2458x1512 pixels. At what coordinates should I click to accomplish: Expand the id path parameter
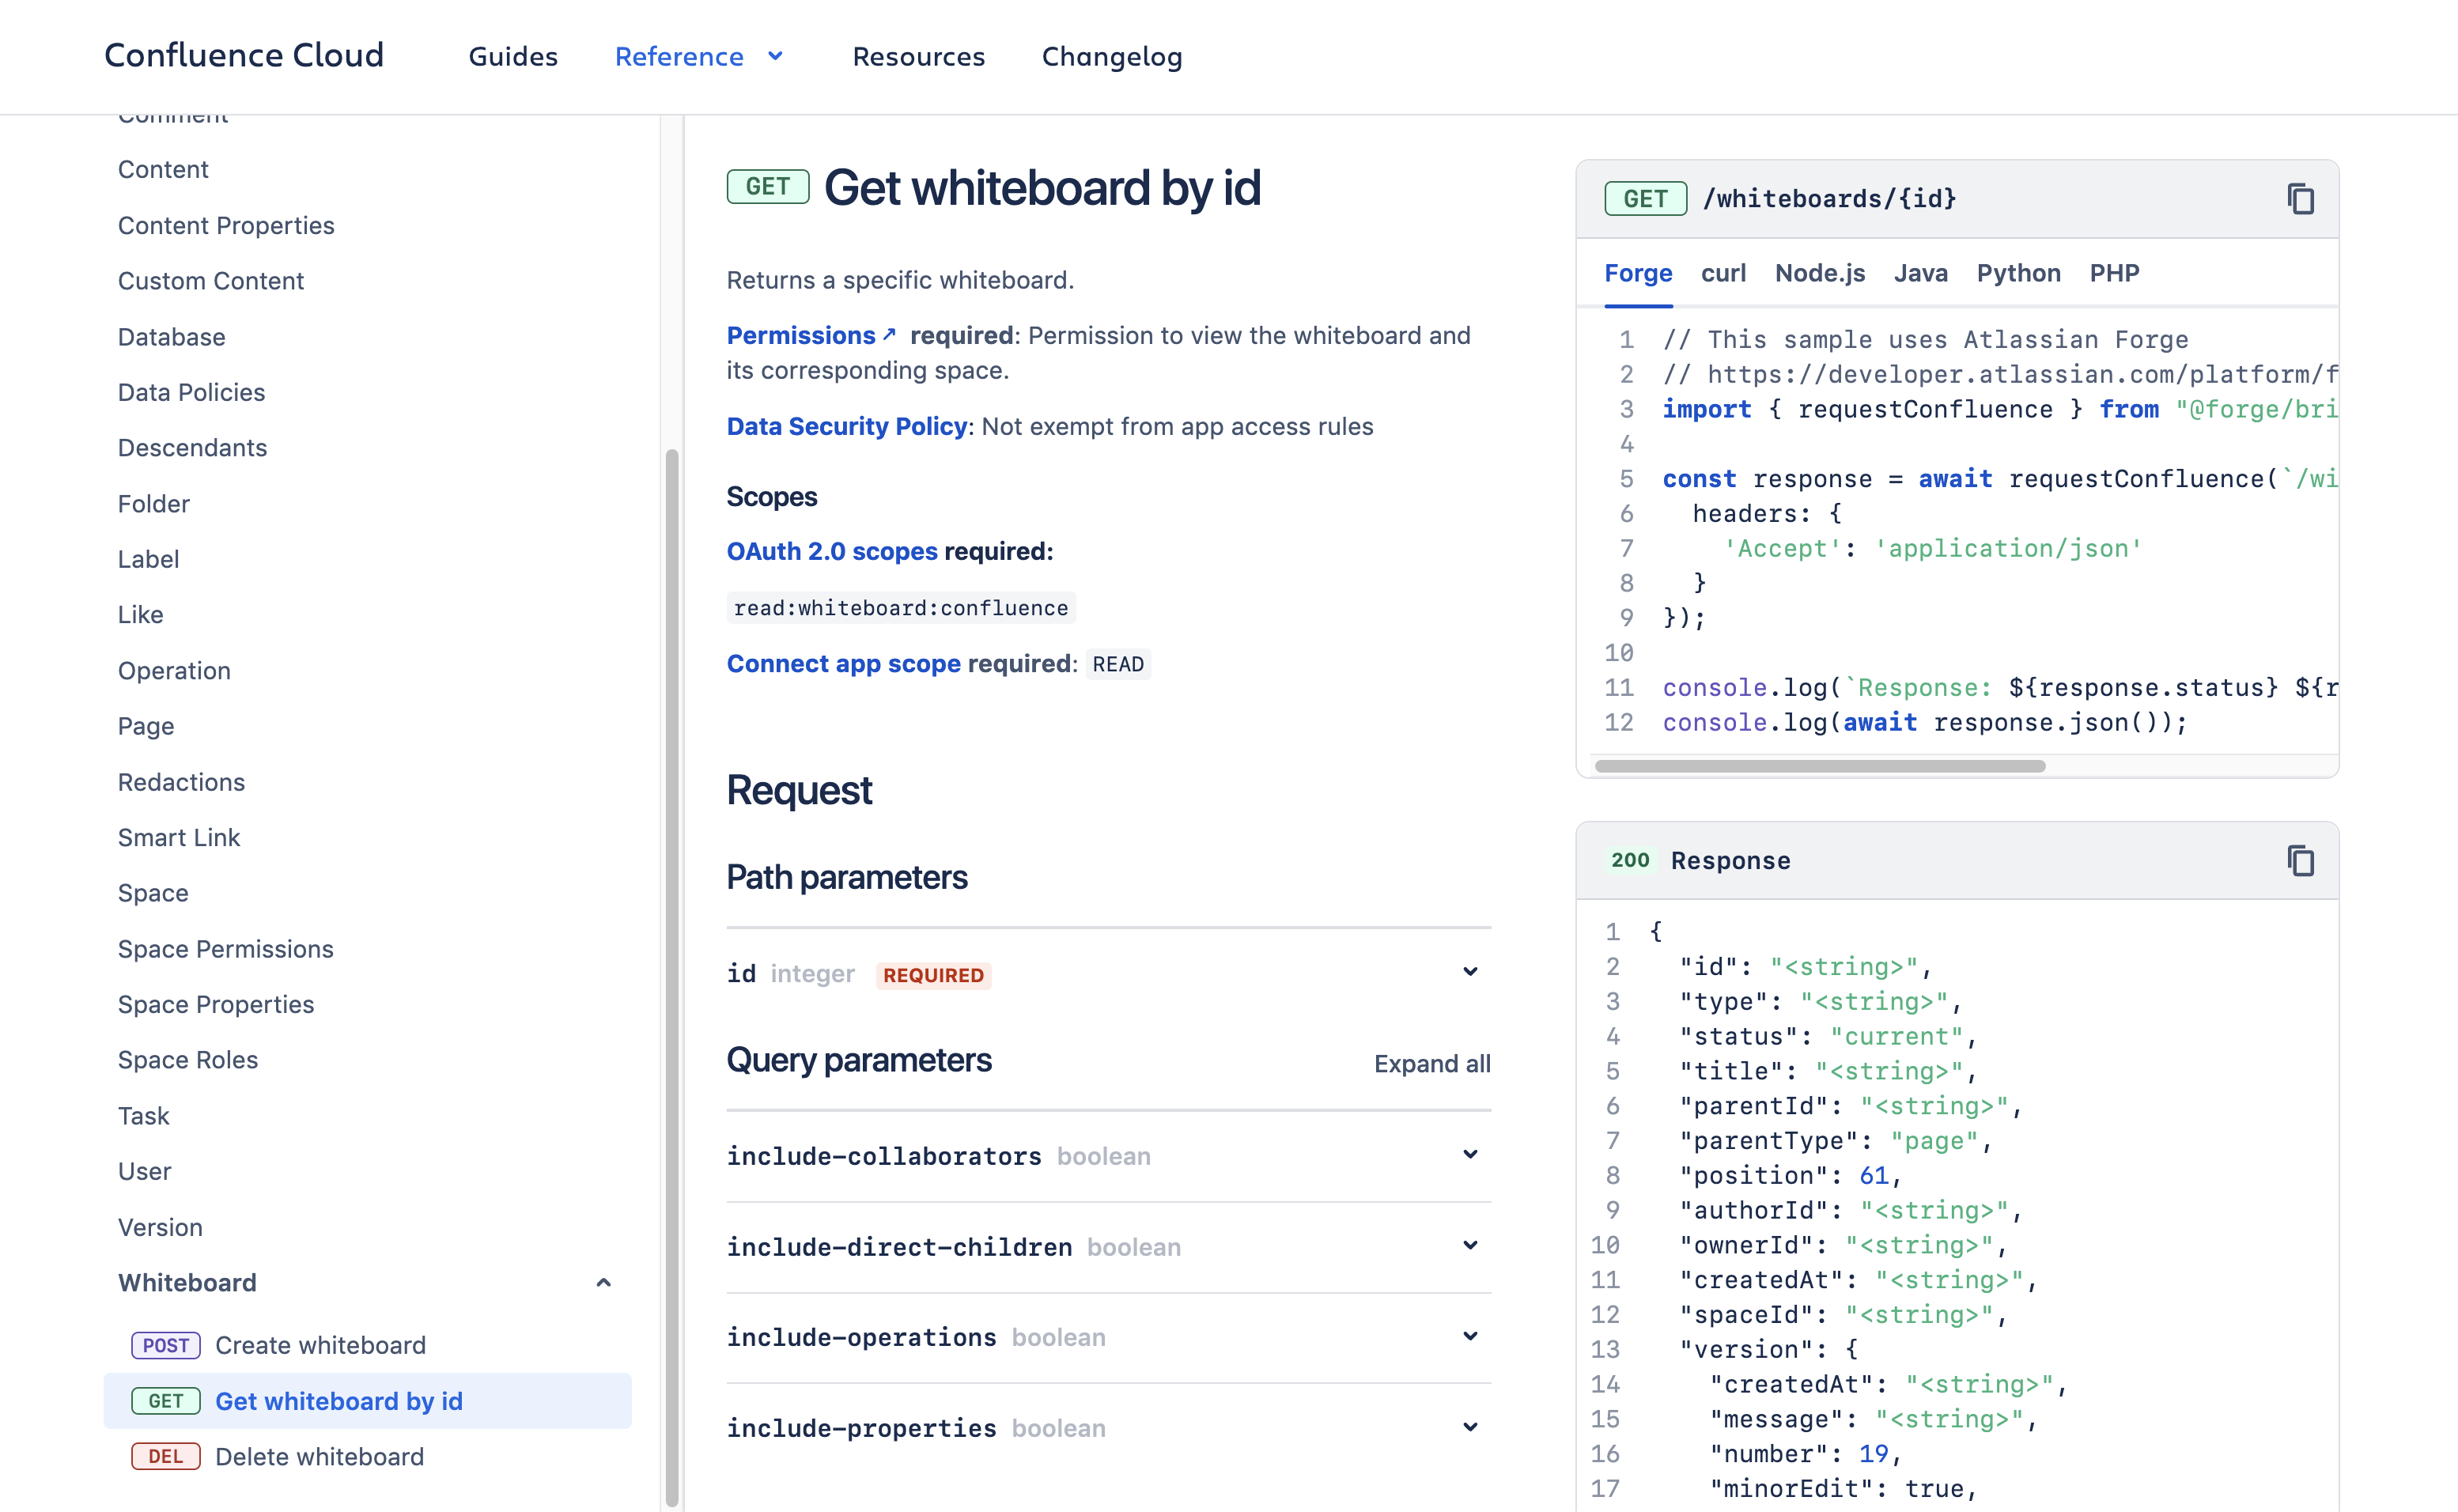click(1470, 972)
